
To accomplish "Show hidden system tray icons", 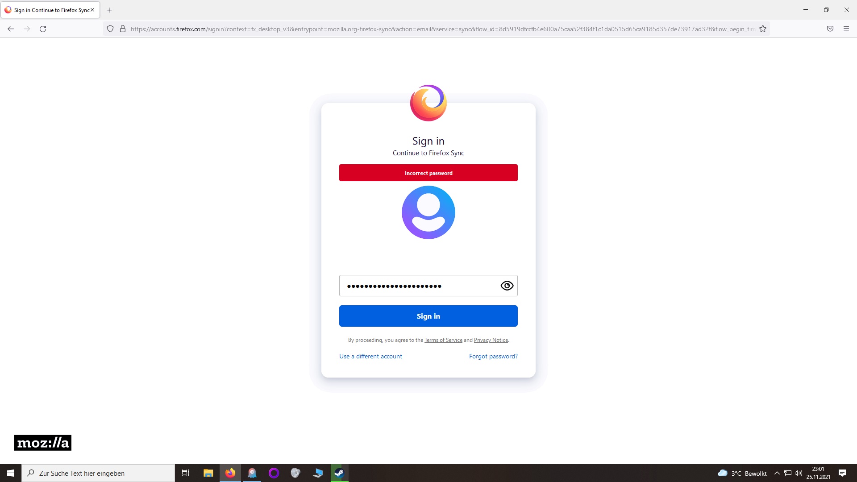I will 777,473.
